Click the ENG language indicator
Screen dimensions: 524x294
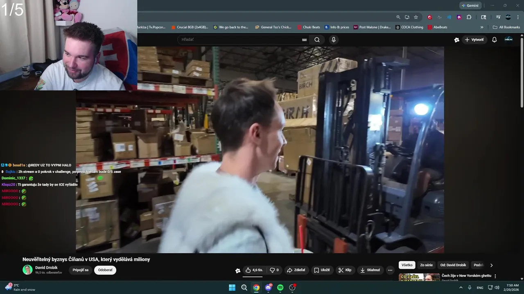coord(480,287)
